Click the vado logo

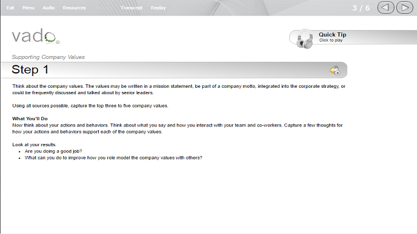pyautogui.click(x=35, y=36)
